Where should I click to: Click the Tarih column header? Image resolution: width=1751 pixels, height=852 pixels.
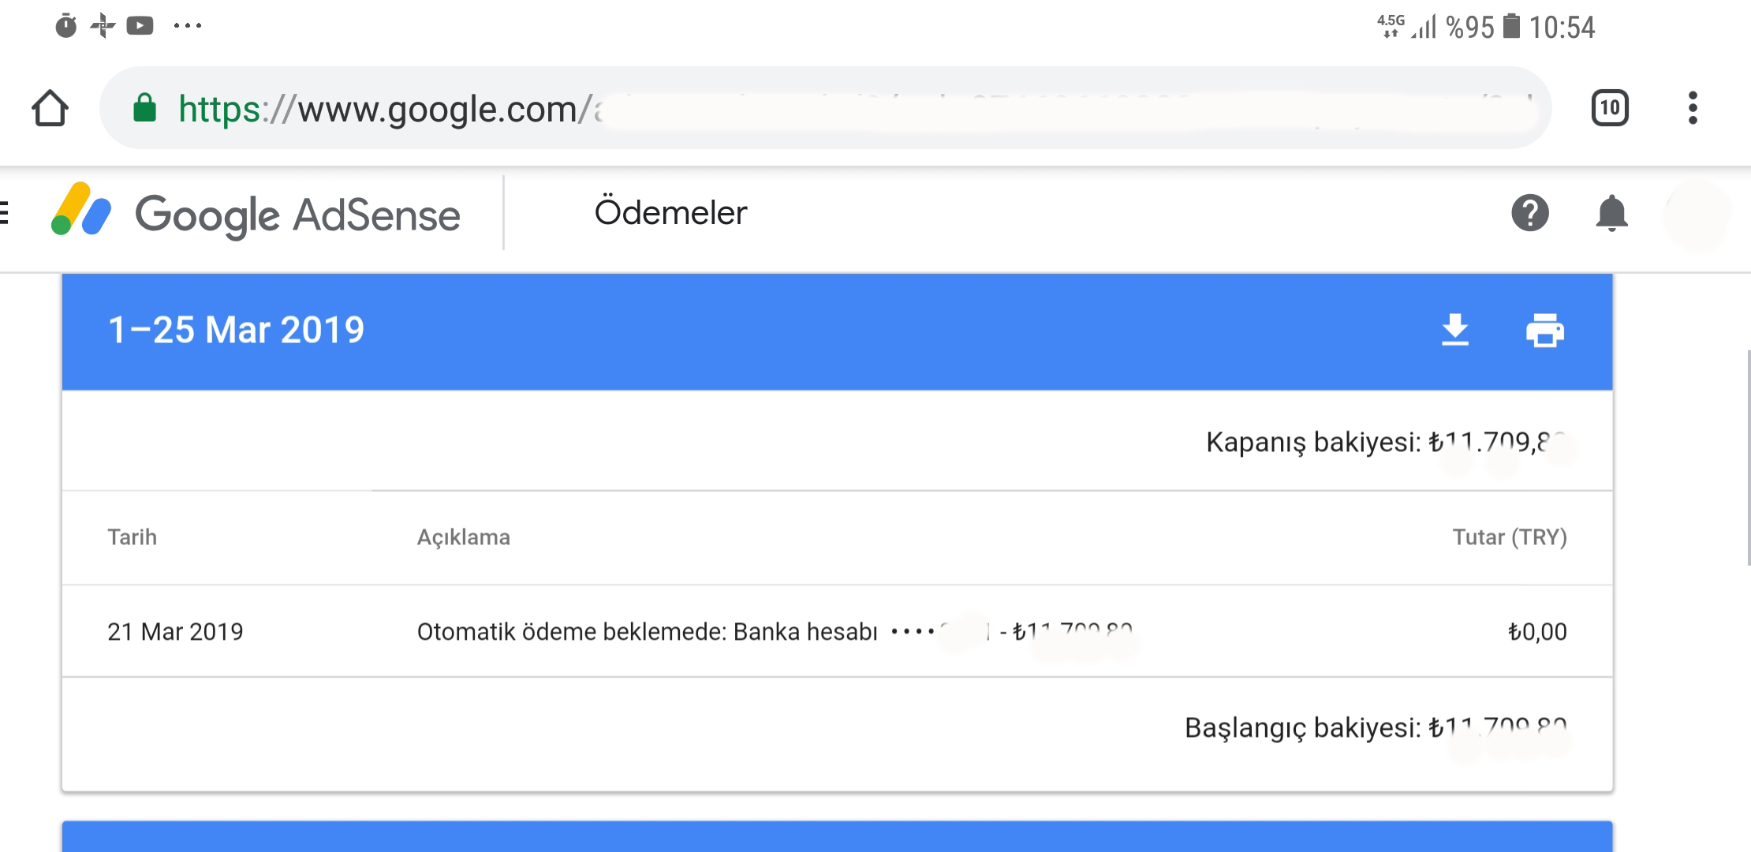[x=132, y=537]
